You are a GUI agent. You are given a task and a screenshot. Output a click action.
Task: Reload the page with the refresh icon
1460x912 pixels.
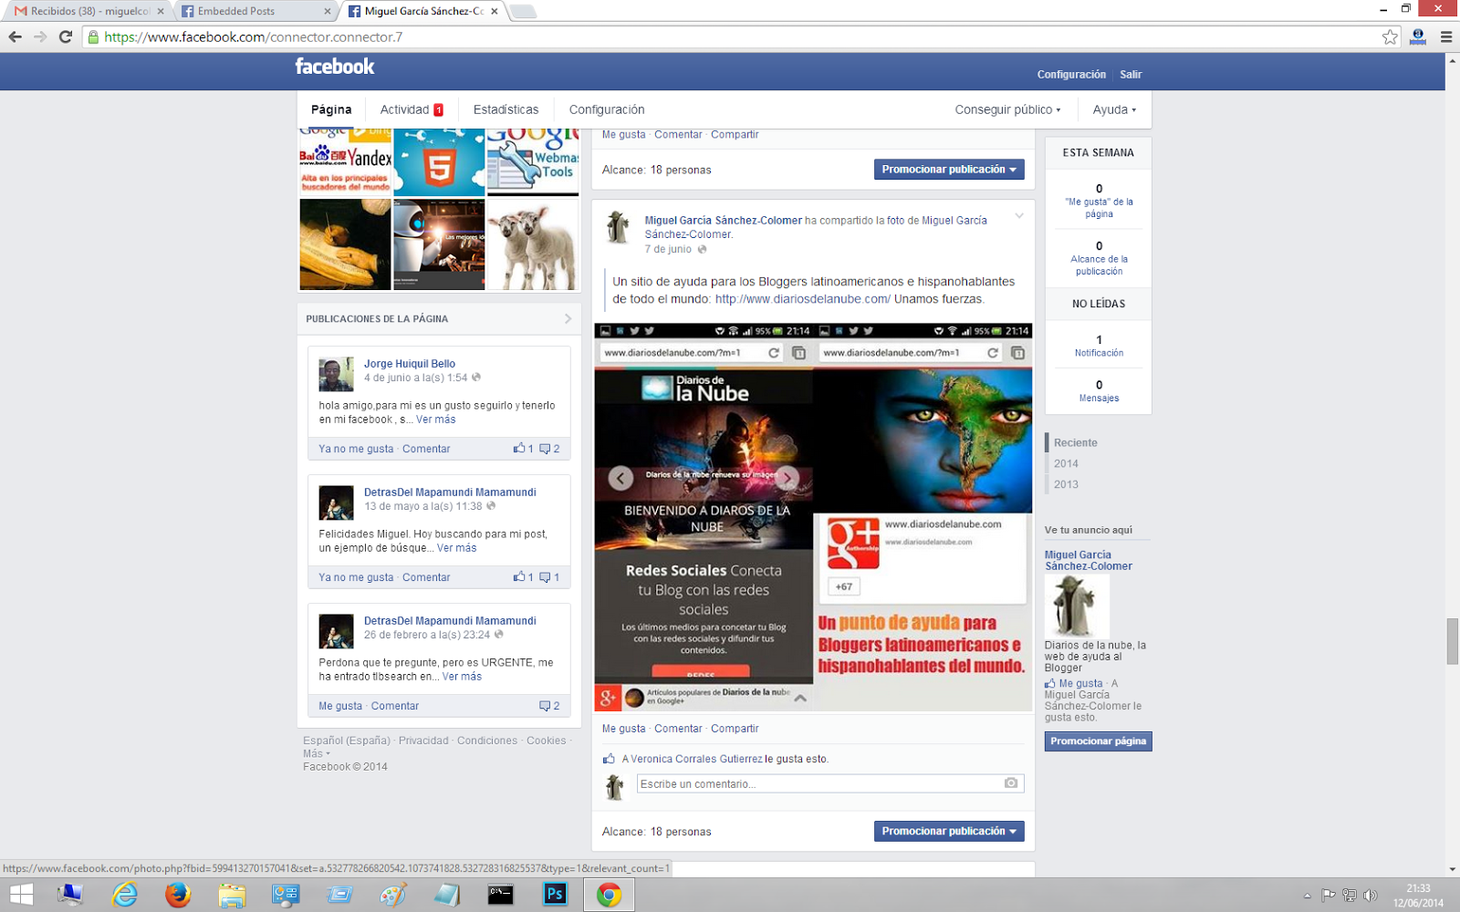tap(66, 36)
